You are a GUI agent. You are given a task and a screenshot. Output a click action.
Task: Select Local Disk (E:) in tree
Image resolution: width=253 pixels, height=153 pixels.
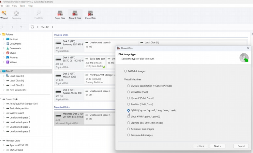tap(16, 85)
